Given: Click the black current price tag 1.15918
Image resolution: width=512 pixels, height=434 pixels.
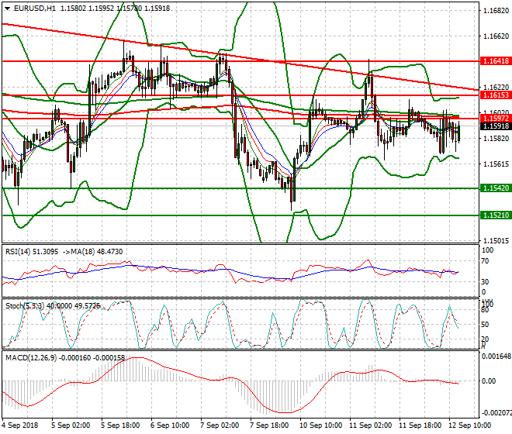Looking at the screenshot, I should click(x=494, y=126).
